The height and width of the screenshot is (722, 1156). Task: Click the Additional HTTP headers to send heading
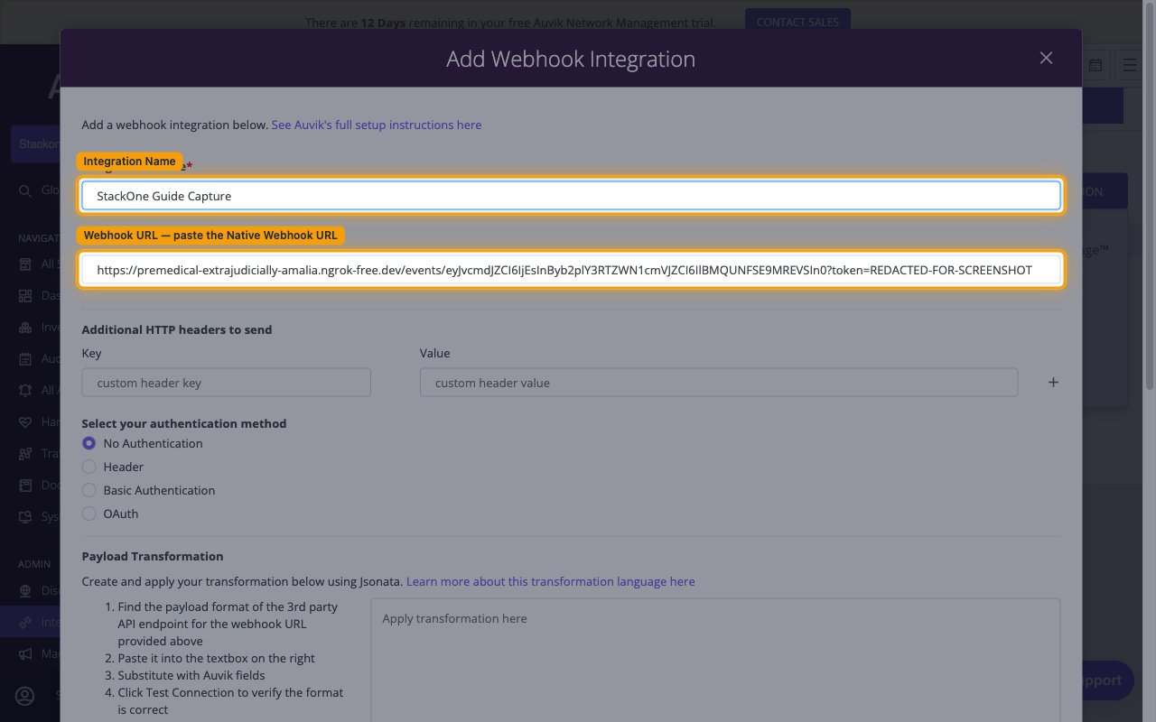177,329
